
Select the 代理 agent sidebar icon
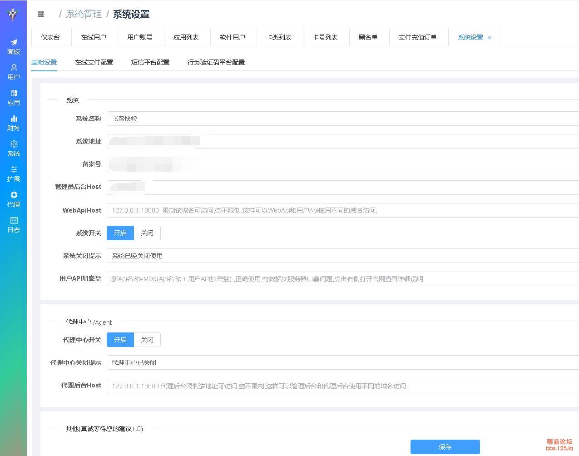pos(14,199)
